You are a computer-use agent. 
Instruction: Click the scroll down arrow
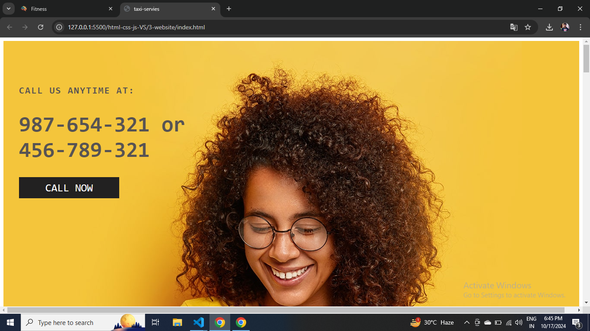click(x=586, y=303)
